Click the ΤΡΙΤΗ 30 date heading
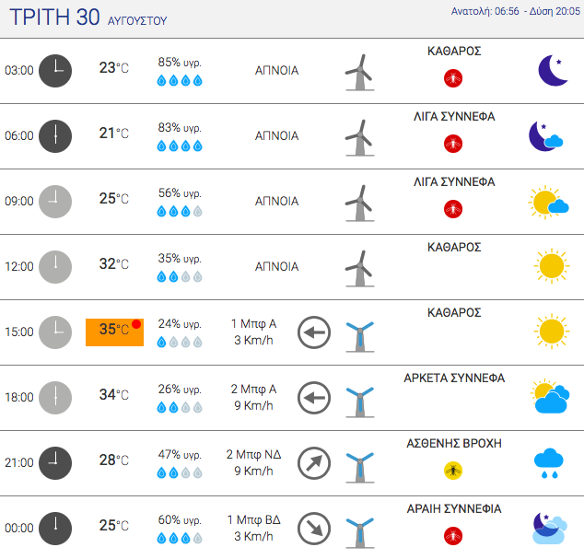Screen dimensions: 584x559 (54, 17)
